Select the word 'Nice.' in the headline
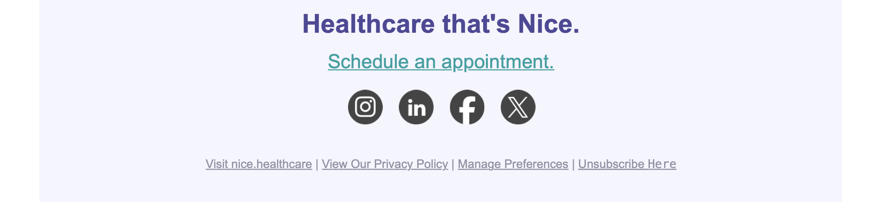 click(548, 24)
